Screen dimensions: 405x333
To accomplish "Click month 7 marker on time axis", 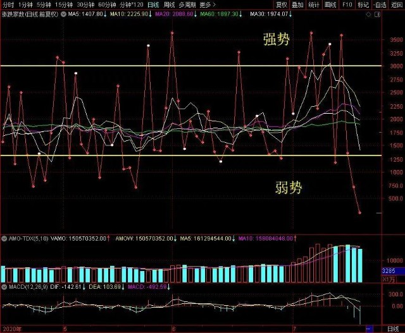I will tap(294, 329).
